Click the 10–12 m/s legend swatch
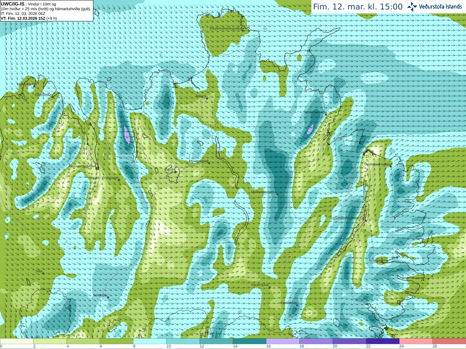This screenshot has height=349, width=466. tap(183, 341)
